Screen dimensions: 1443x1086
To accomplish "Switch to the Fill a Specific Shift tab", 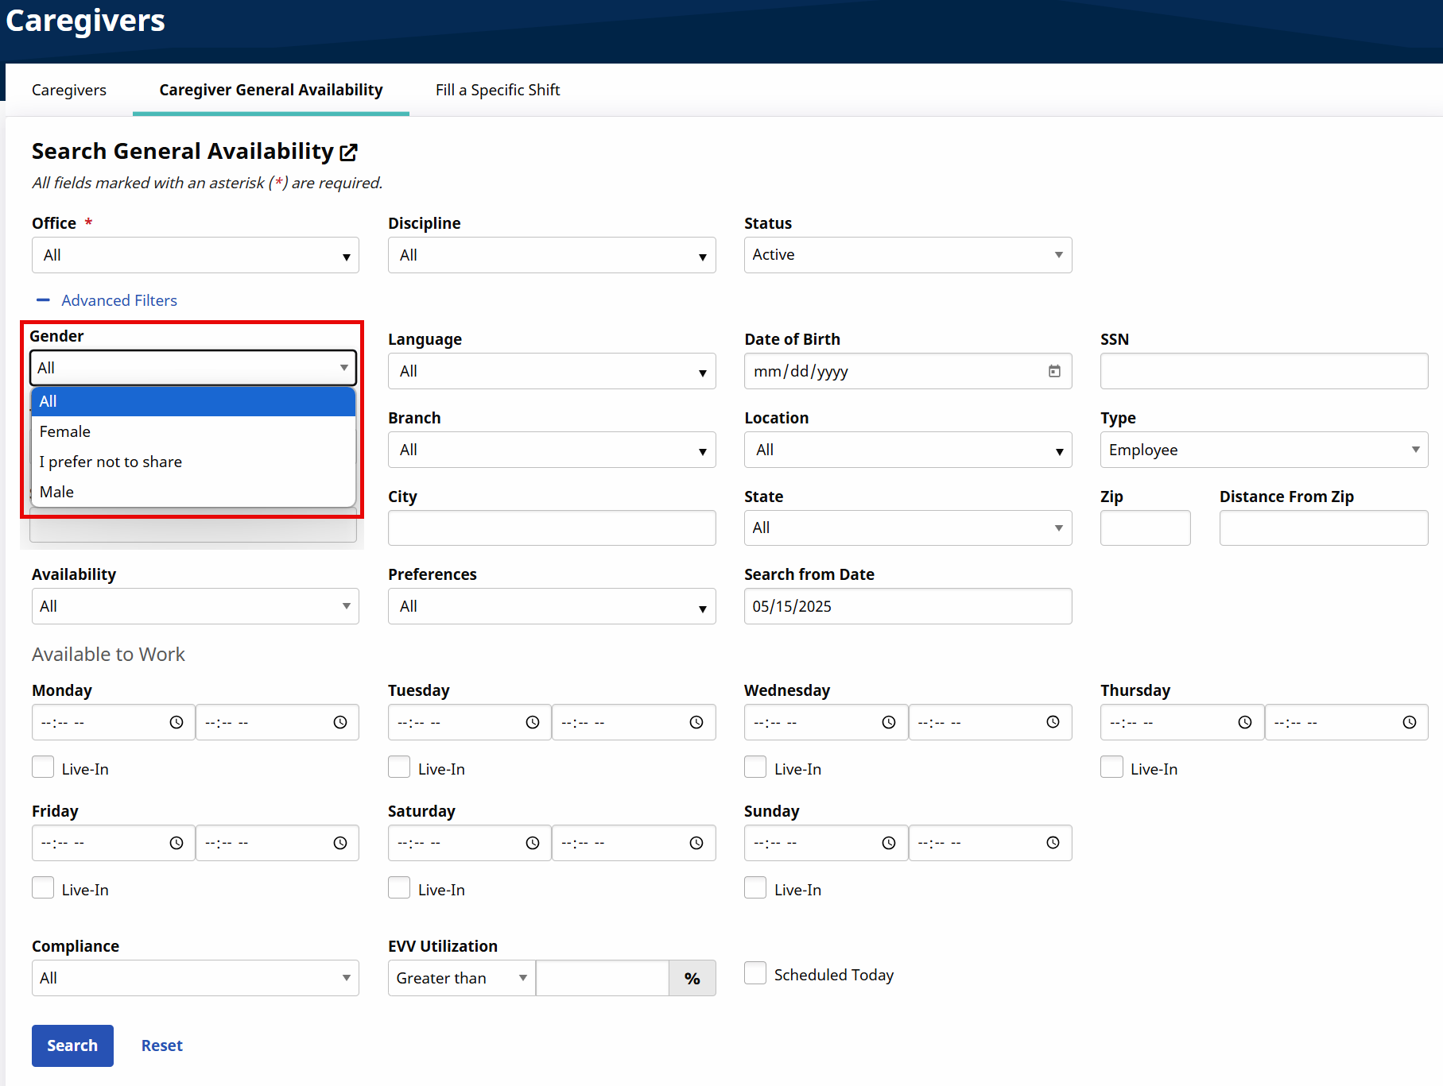I will 498,90.
